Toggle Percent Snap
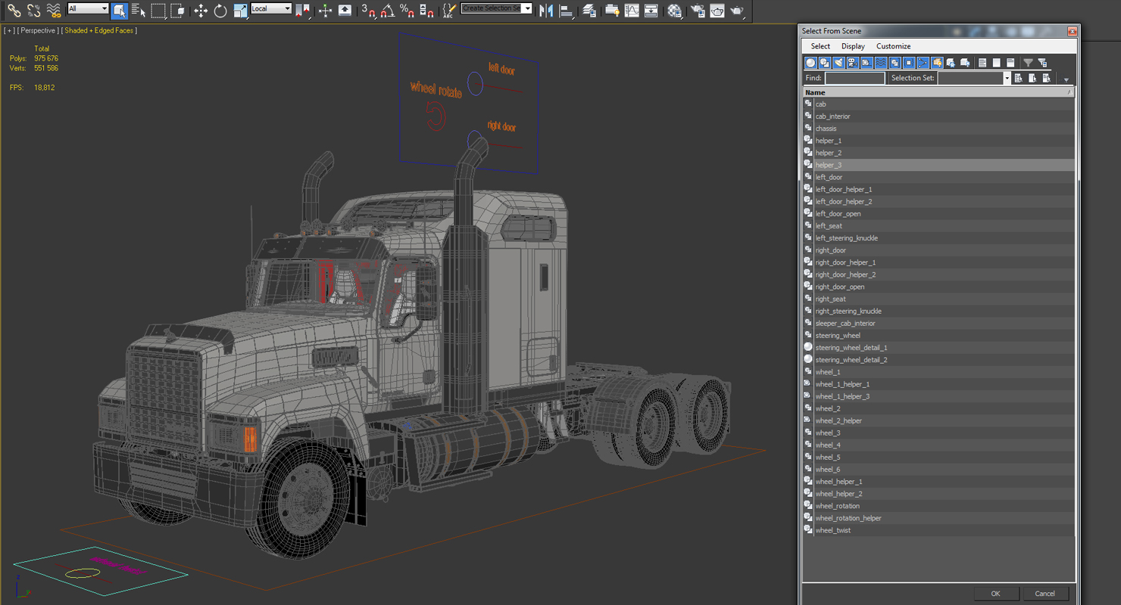 click(407, 10)
